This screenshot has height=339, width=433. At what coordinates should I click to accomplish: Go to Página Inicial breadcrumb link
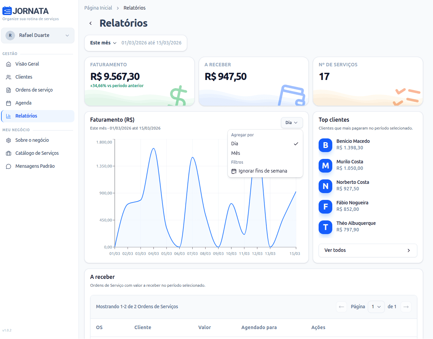tap(98, 8)
